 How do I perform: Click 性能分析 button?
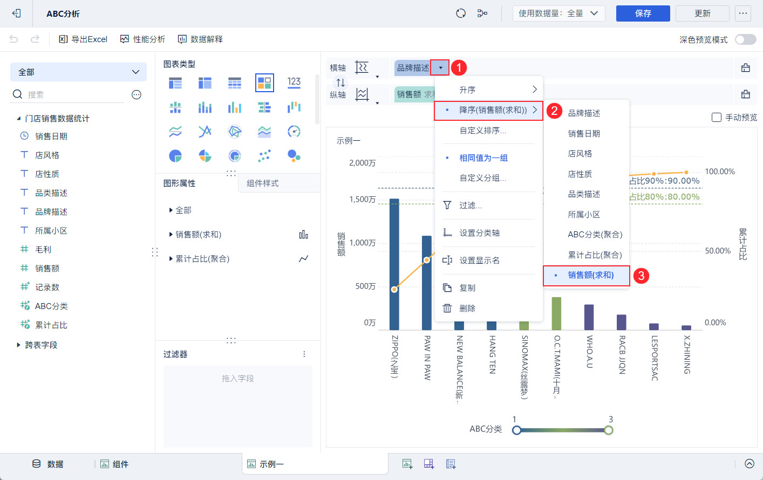tap(142, 39)
